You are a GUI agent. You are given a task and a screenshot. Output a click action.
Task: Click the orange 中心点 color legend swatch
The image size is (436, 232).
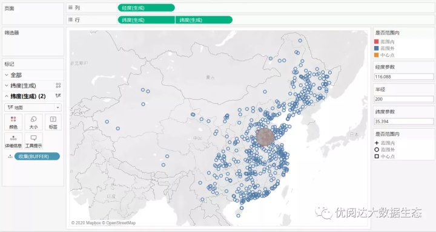click(376, 55)
